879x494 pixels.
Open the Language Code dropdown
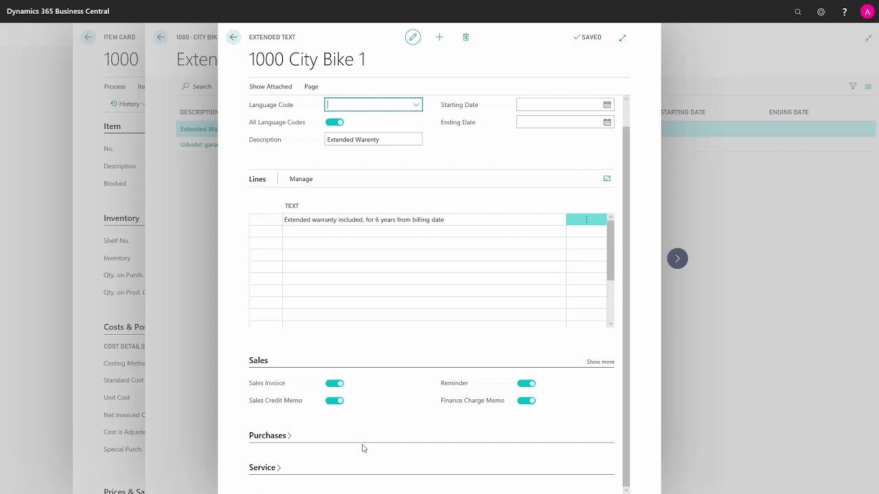pos(415,105)
